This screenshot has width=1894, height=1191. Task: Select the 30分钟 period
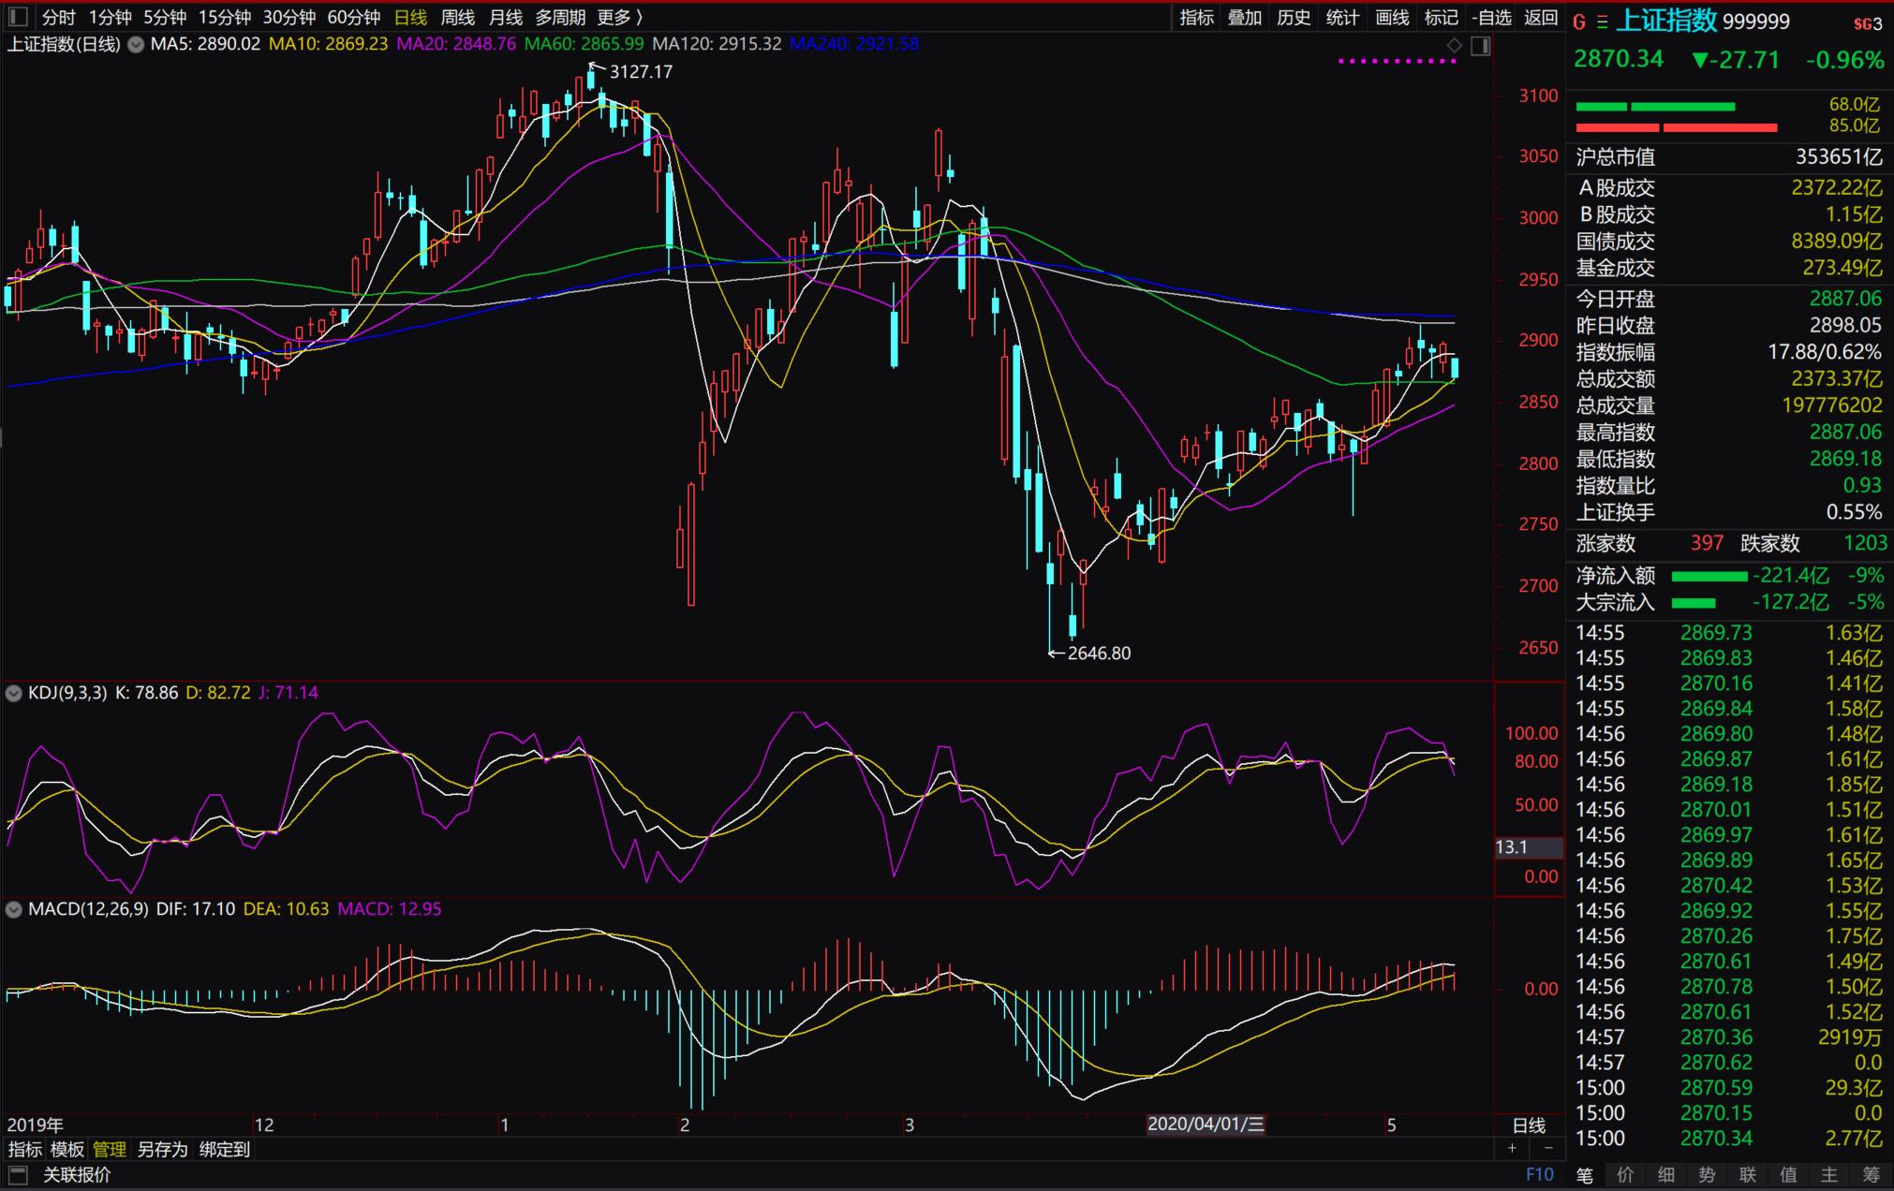[289, 17]
